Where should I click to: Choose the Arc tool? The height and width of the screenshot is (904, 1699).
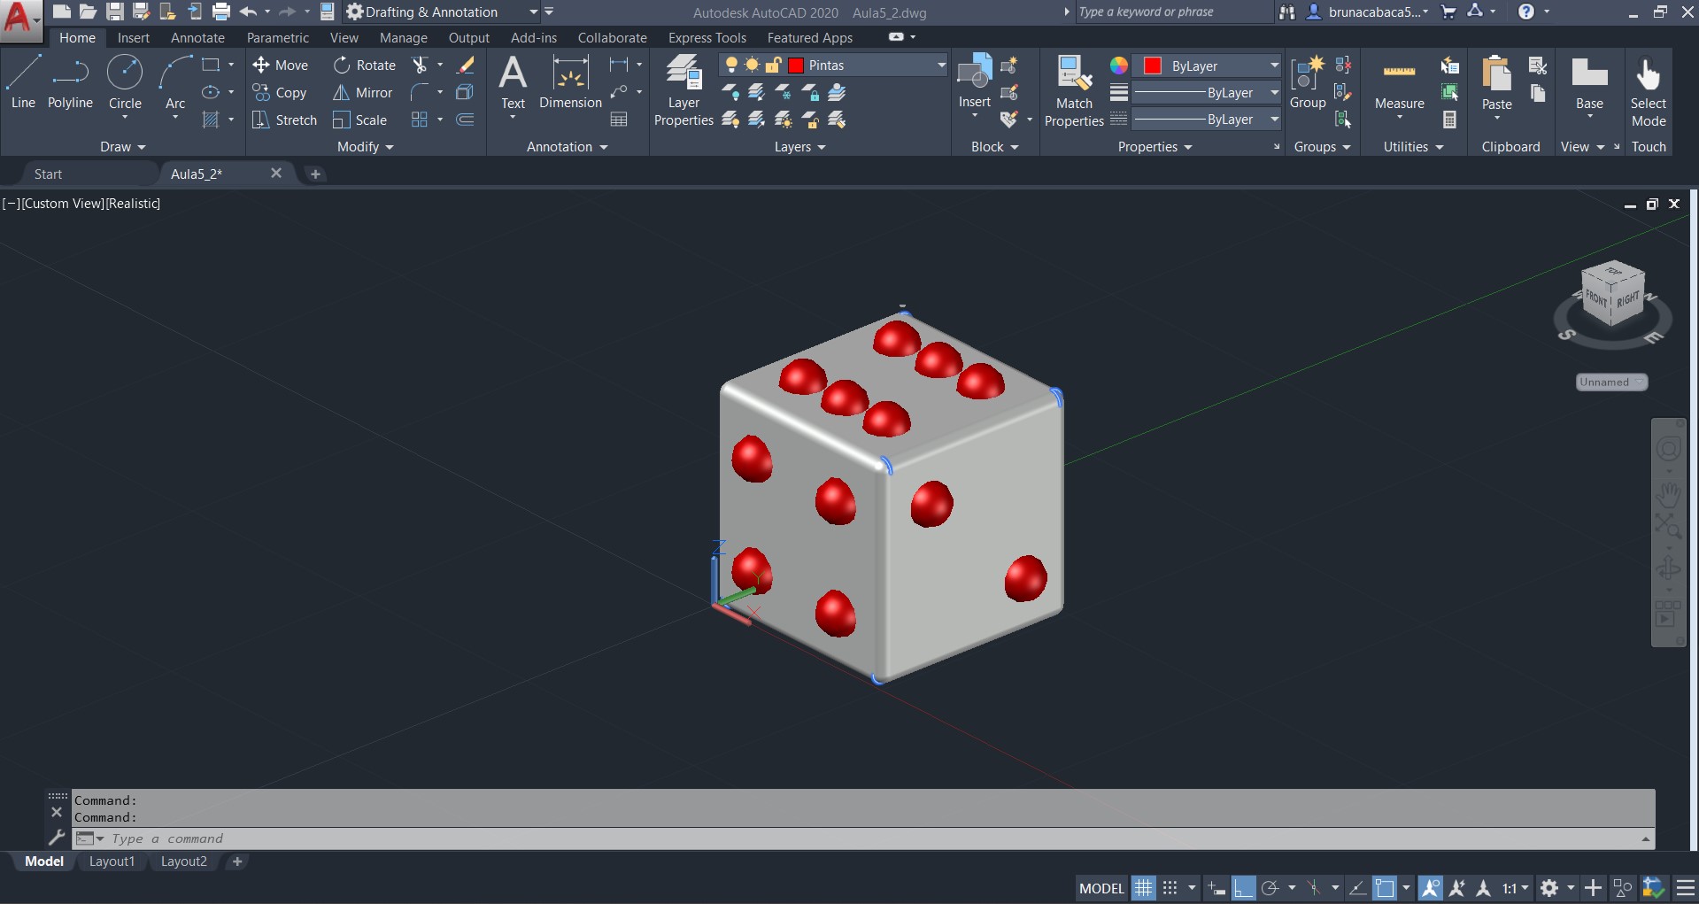pyautogui.click(x=175, y=82)
